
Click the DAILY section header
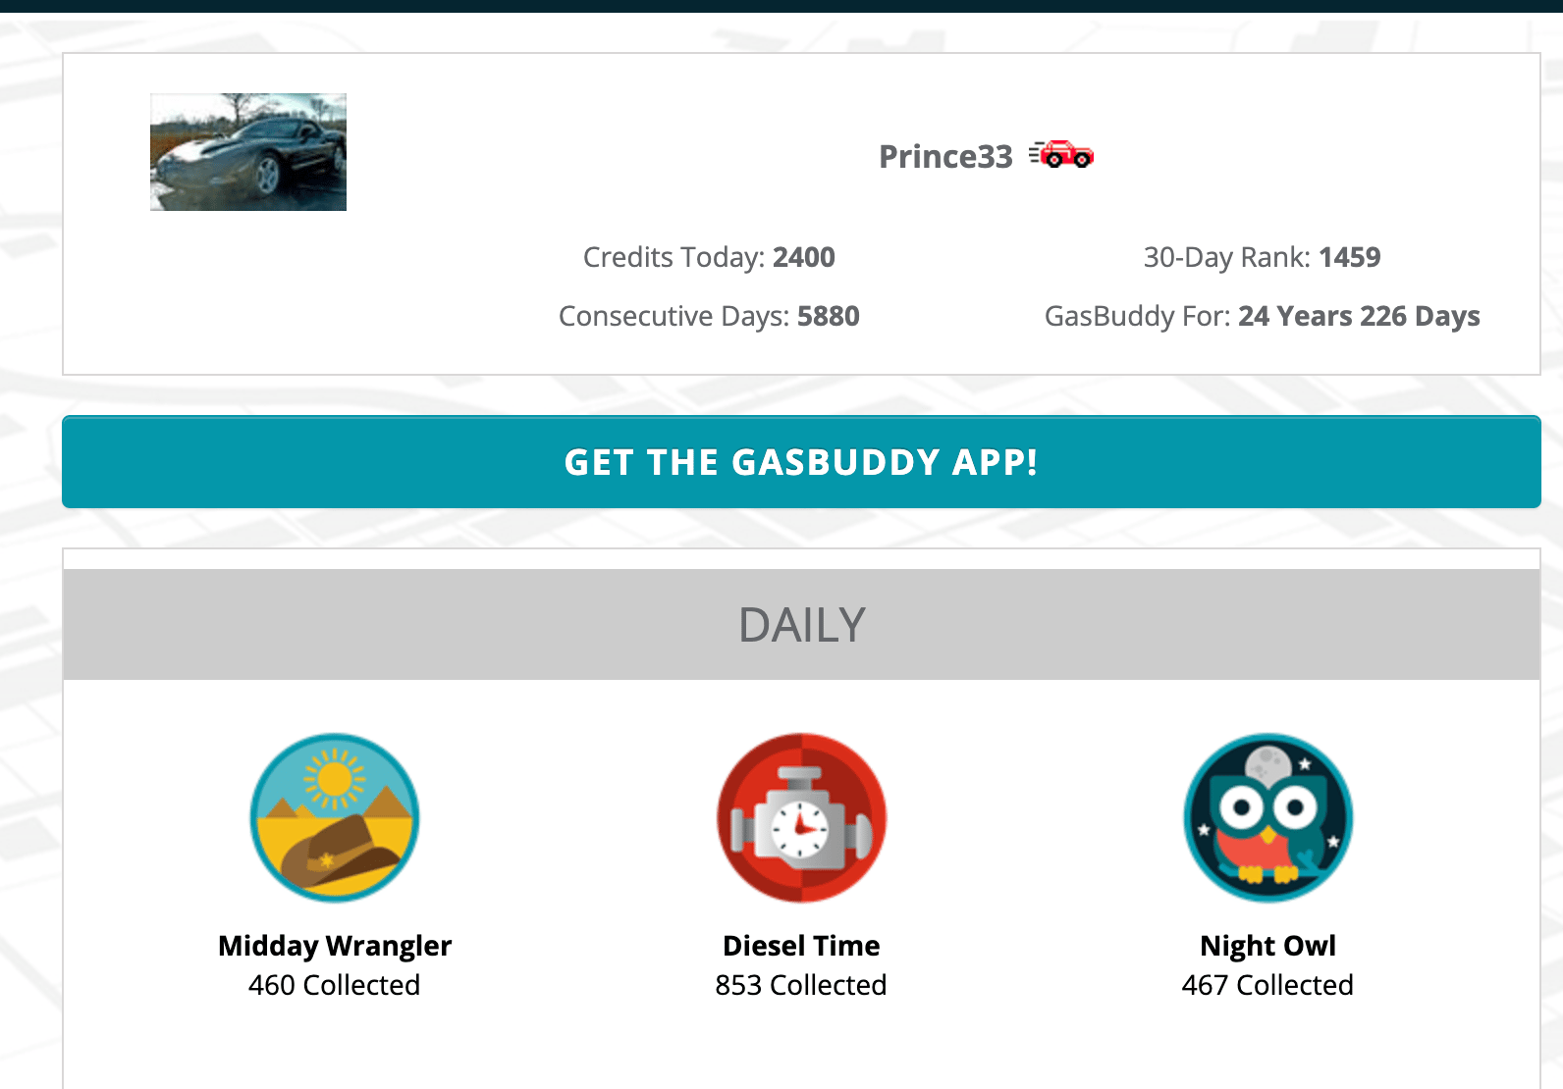(801, 625)
